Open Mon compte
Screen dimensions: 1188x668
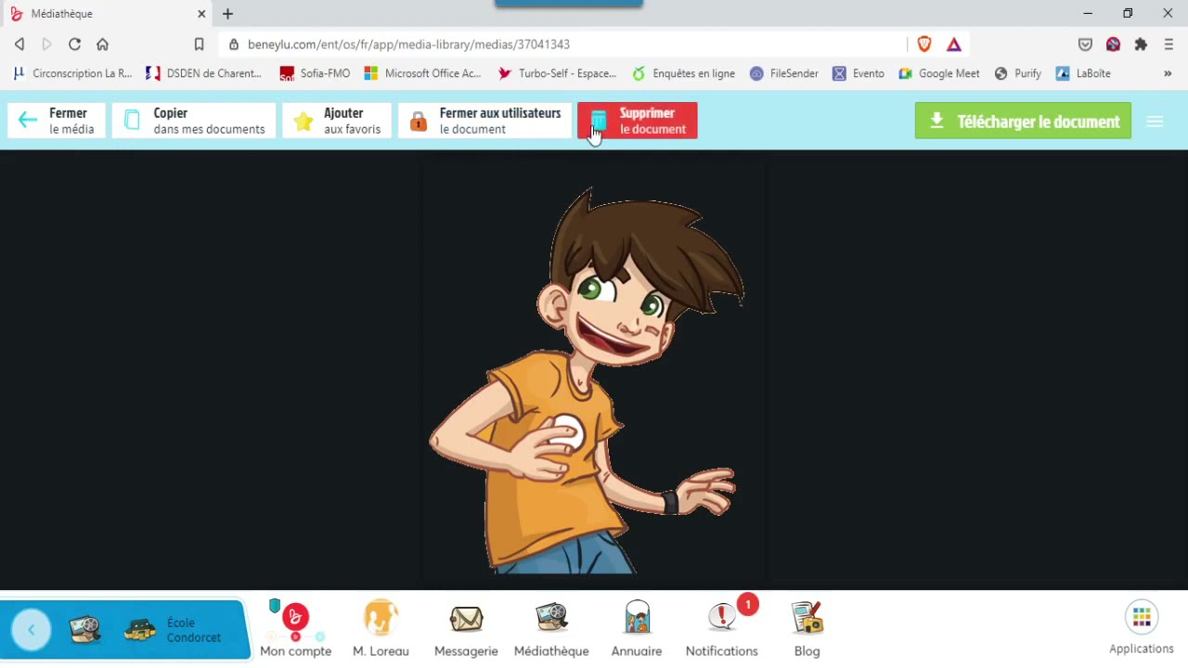[x=295, y=629]
